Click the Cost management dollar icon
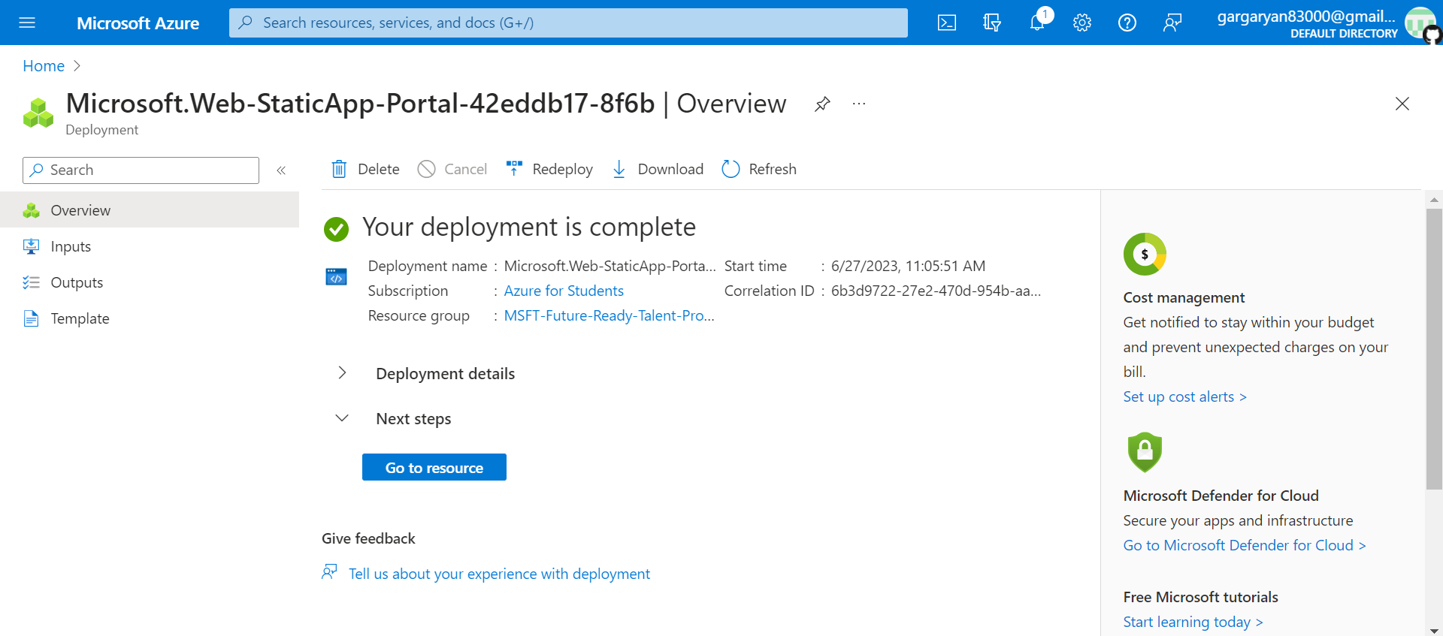 (x=1145, y=254)
